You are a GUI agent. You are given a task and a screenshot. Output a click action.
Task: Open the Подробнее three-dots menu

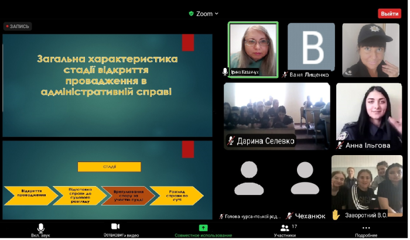coord(366,228)
